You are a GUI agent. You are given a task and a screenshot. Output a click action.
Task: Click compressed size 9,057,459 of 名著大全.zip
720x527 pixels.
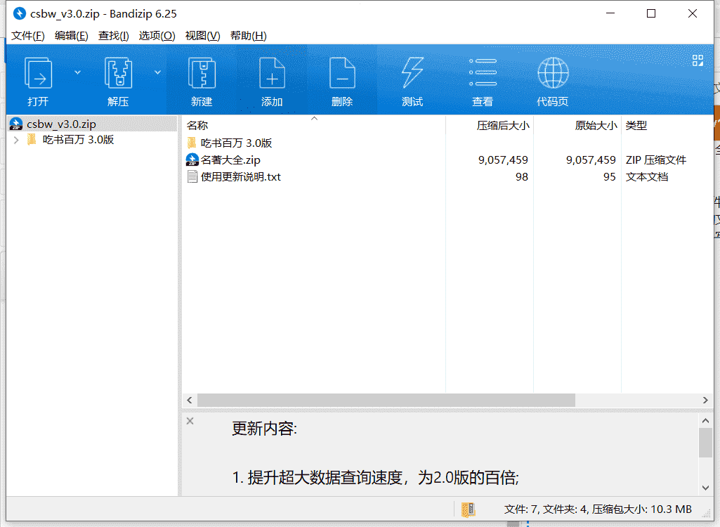(503, 160)
